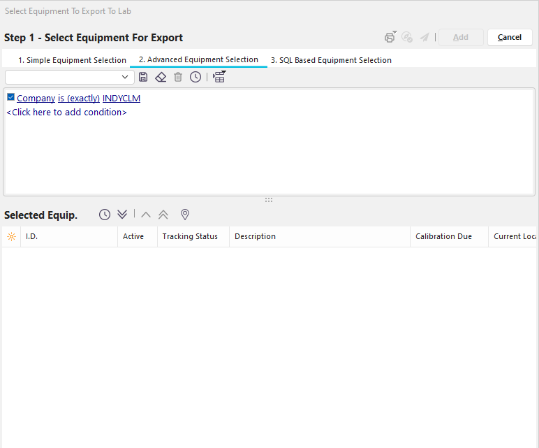Click the INDYCLM value link
Viewport: 539px width, 448px height.
(x=121, y=99)
